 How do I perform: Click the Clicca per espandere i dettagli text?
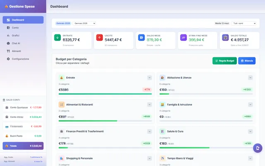72,63
